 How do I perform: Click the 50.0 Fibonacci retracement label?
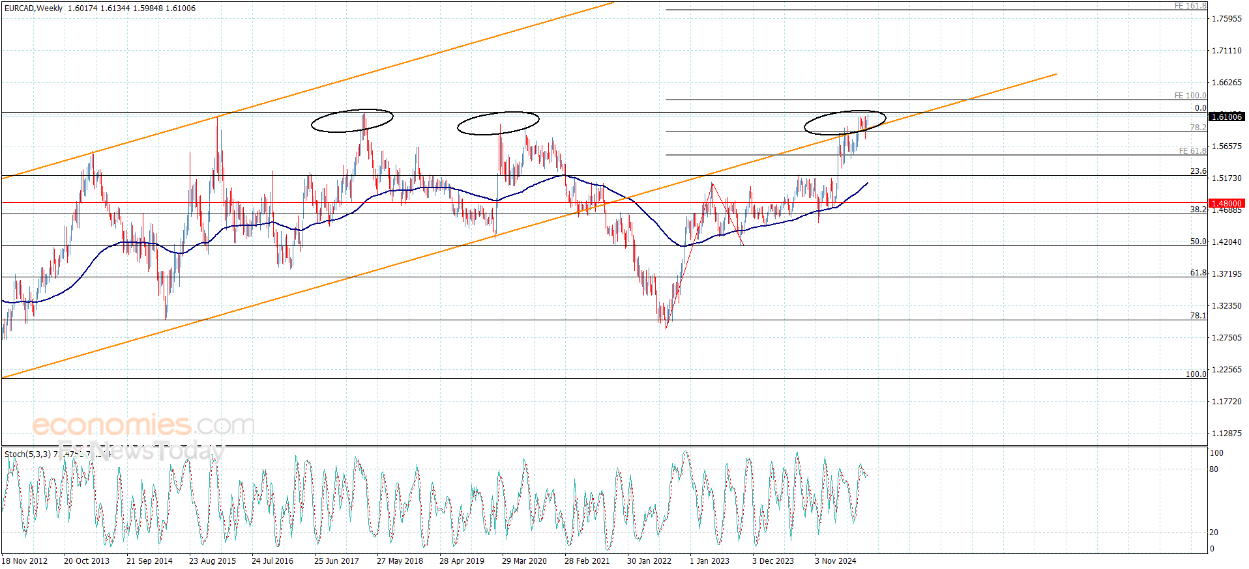1198,242
